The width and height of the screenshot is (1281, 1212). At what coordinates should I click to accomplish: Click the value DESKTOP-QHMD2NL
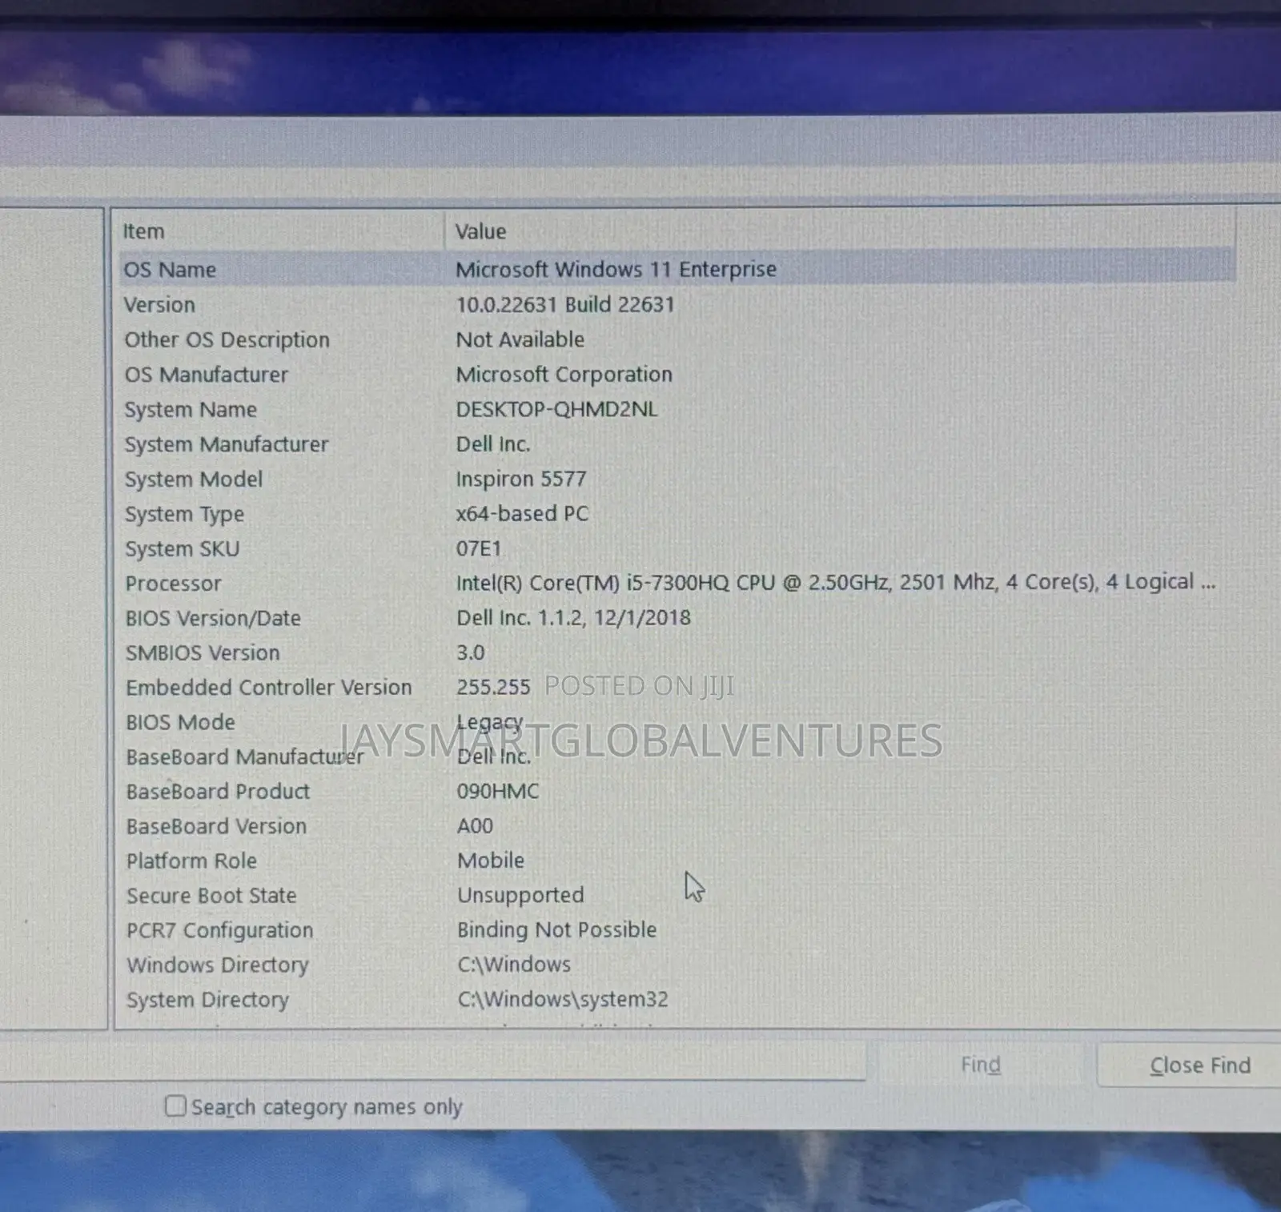(x=556, y=409)
